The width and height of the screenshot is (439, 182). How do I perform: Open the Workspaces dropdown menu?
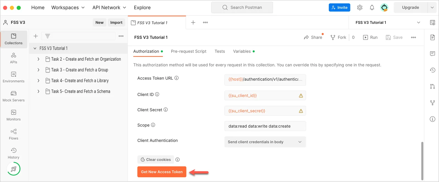click(68, 7)
